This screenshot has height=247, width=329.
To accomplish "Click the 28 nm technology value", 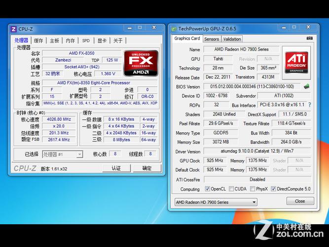I will click(x=218, y=68).
